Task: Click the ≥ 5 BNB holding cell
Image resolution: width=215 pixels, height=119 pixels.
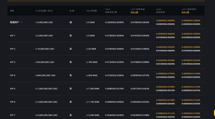Action: tap(90, 36)
